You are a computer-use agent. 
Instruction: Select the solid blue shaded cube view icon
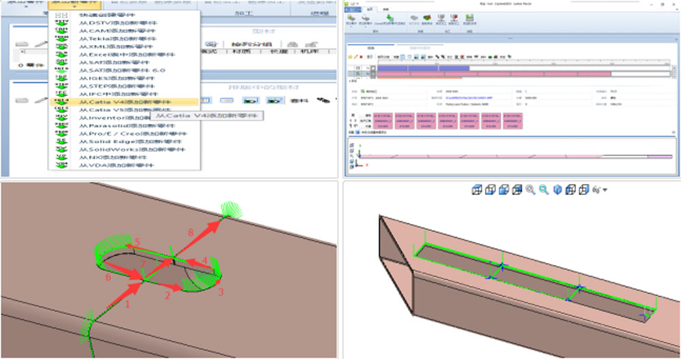click(x=558, y=190)
